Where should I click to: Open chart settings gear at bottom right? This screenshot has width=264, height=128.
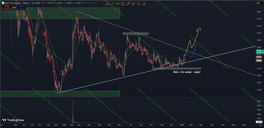click(x=261, y=125)
